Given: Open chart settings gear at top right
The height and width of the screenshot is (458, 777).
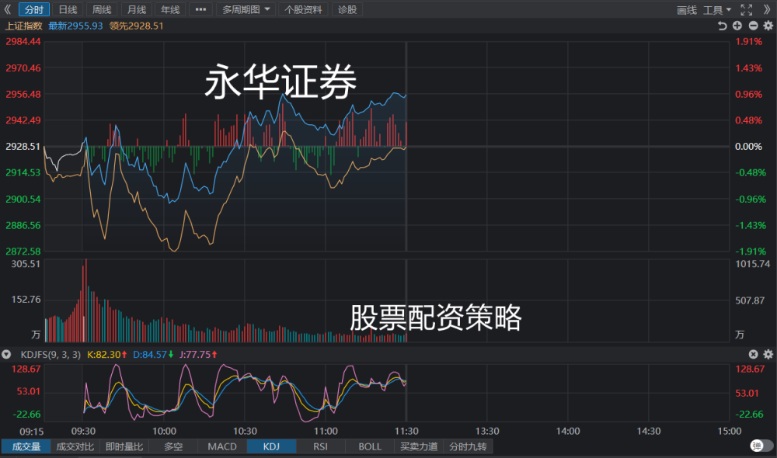Looking at the screenshot, I should click(x=768, y=26).
